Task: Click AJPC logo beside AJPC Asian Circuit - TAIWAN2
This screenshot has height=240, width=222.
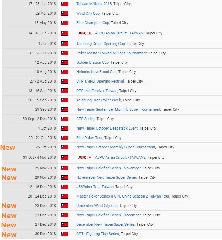Action: point(85,157)
